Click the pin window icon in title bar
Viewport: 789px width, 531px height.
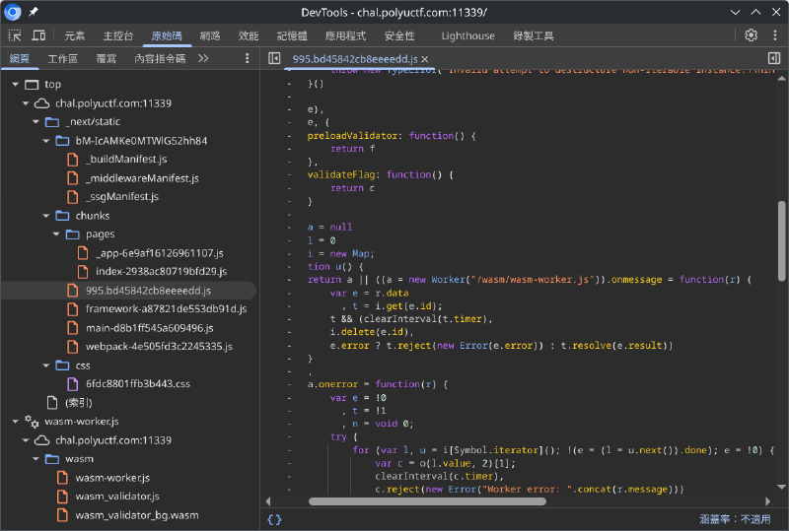coord(34,12)
